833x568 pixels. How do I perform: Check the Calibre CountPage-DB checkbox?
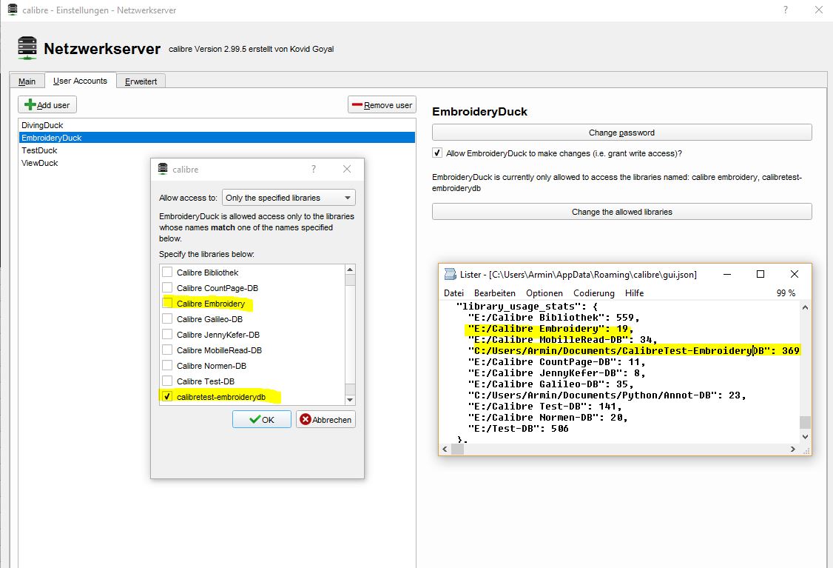(x=167, y=288)
